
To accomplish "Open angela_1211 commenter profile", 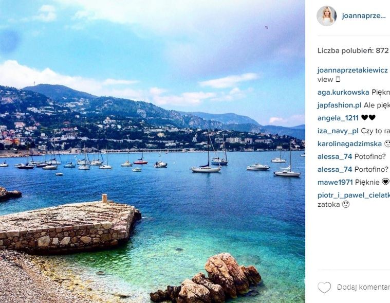I will [x=338, y=118].
